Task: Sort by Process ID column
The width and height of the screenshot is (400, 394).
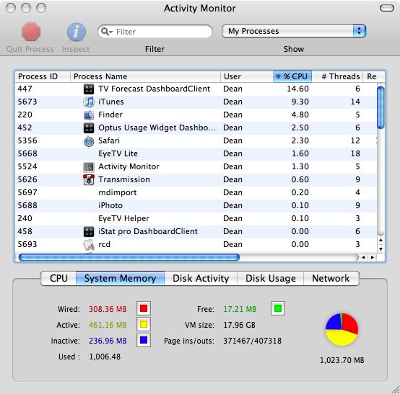Action: pyautogui.click(x=43, y=76)
